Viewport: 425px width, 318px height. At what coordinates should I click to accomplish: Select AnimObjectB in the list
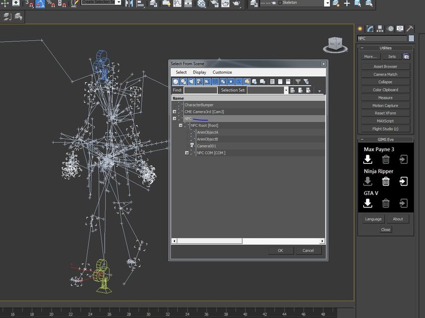(207, 139)
